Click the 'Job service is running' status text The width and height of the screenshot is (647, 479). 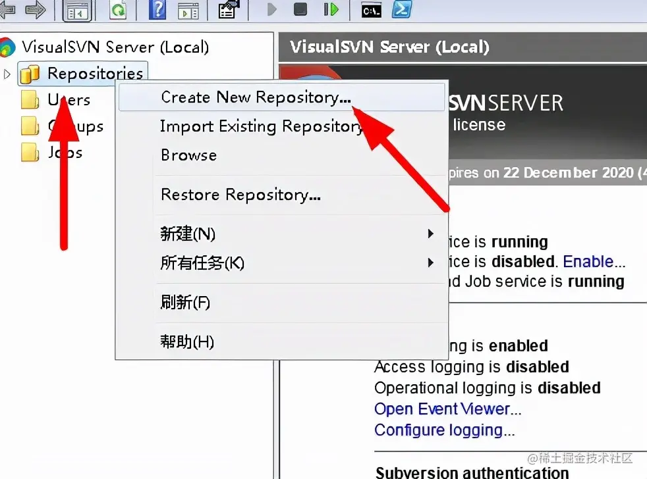545,282
